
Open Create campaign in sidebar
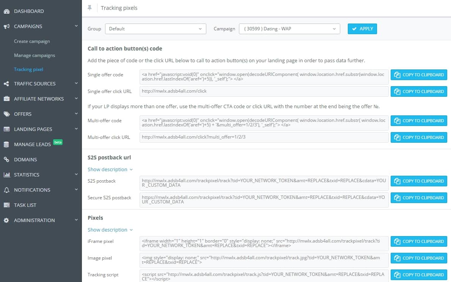click(32, 41)
